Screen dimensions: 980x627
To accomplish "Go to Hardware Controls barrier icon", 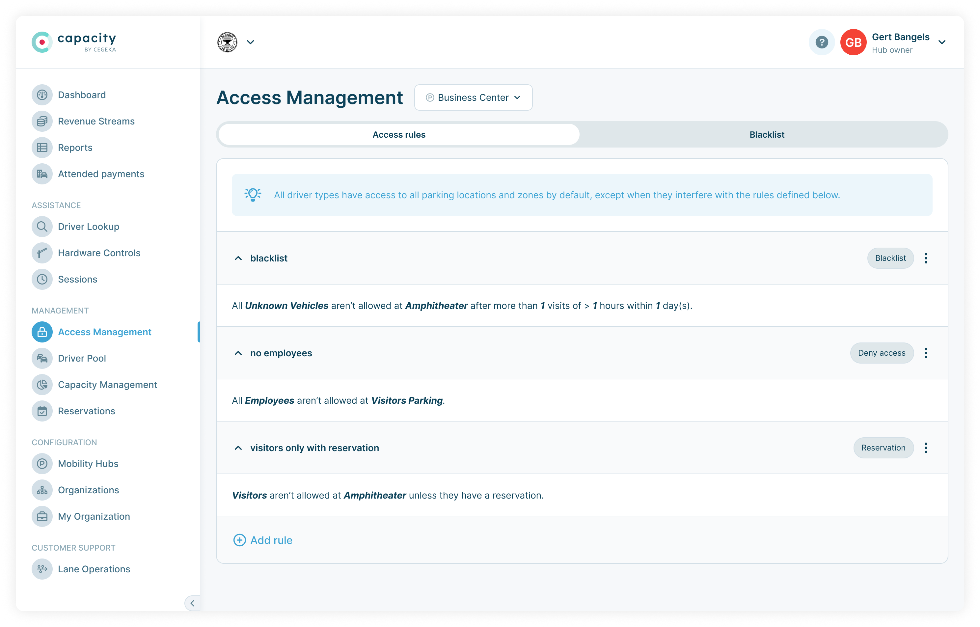I will (42, 253).
